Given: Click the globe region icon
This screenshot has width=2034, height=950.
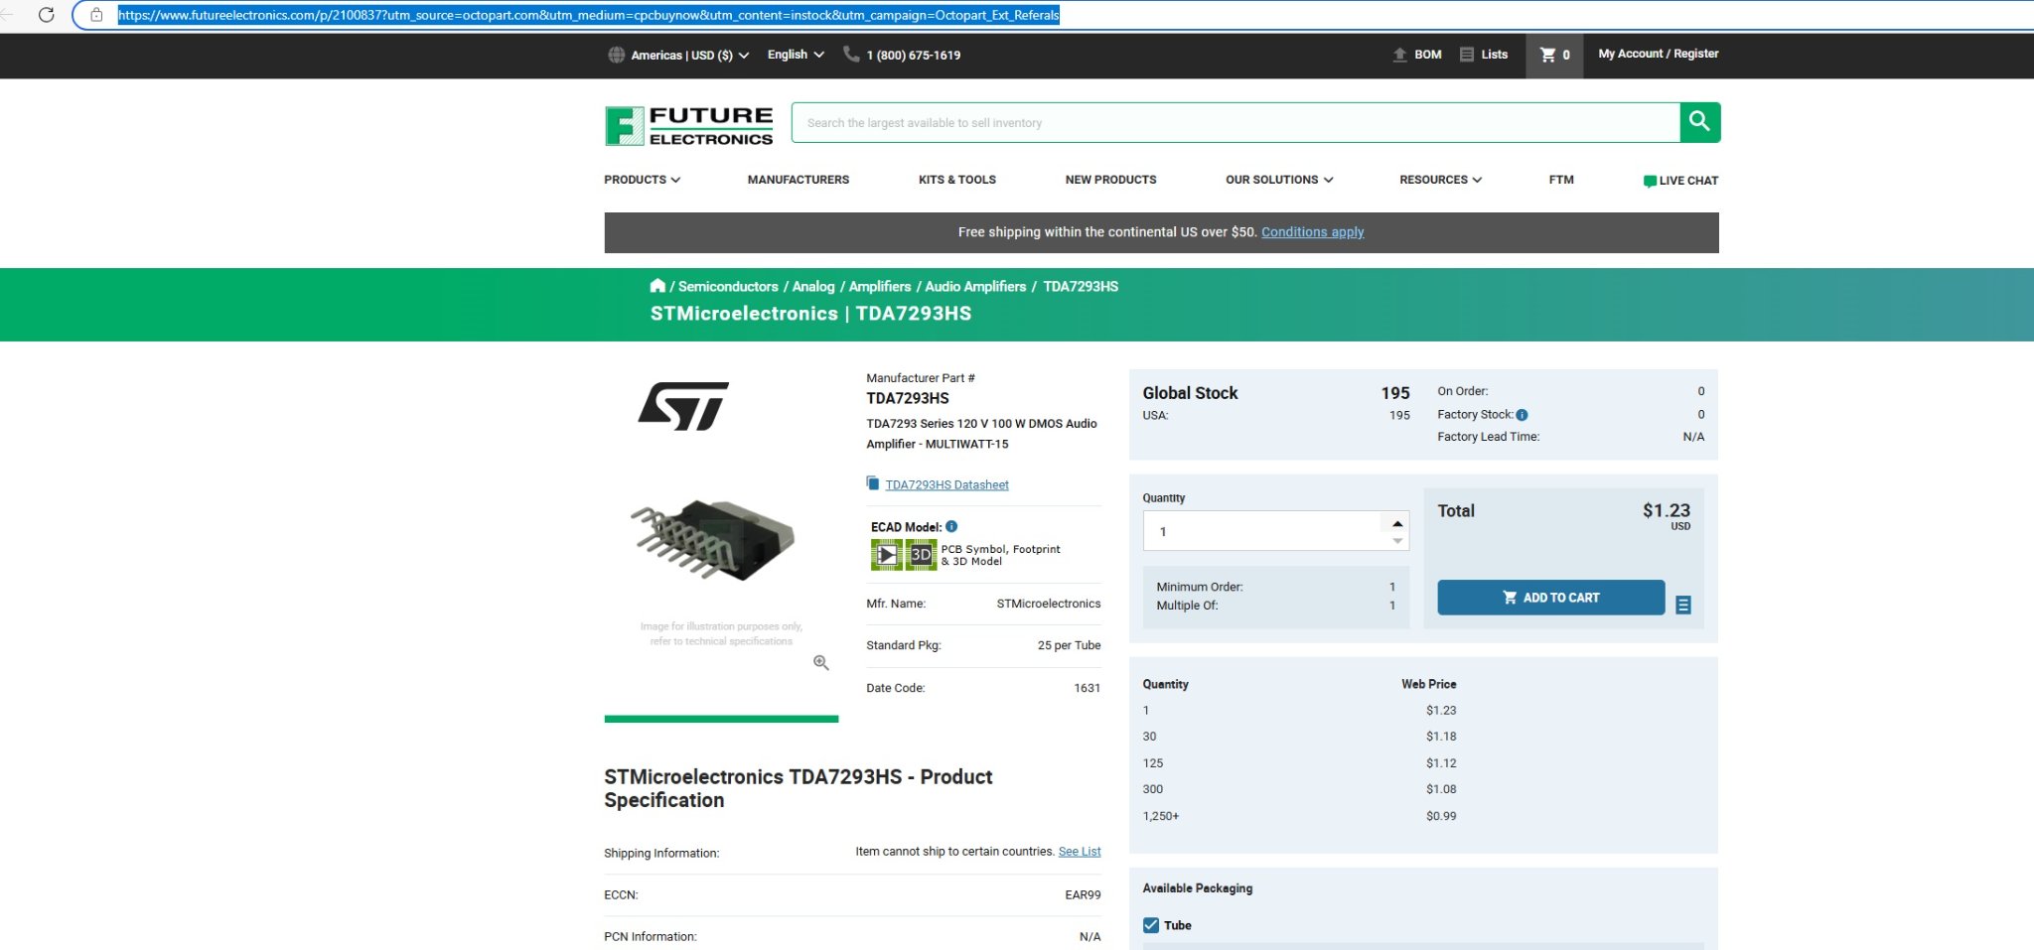Looking at the screenshot, I should pyautogui.click(x=616, y=55).
